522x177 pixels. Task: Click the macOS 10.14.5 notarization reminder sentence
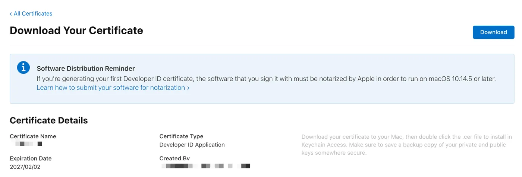[x=266, y=79]
